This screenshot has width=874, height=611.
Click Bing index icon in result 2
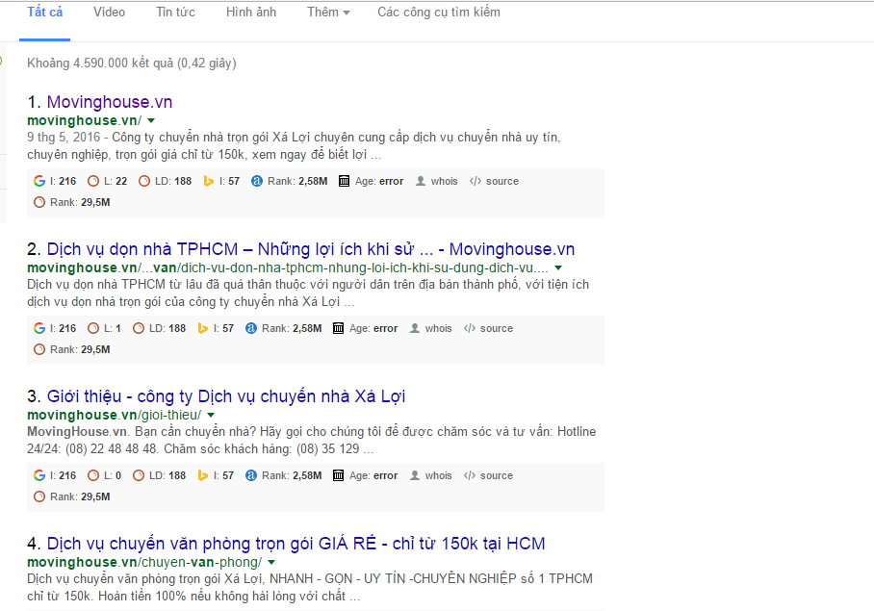point(203,328)
